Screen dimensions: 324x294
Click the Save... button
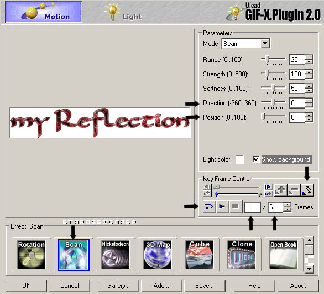tap(205, 286)
